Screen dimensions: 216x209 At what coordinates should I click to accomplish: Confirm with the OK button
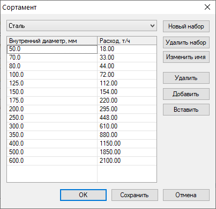coord(83,195)
